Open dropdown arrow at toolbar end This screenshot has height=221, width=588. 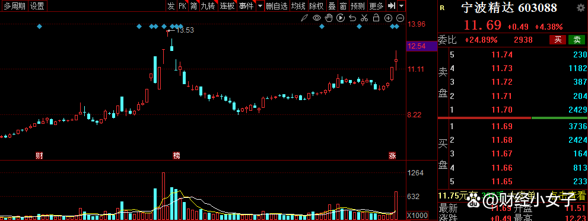pyautogui.click(x=402, y=5)
